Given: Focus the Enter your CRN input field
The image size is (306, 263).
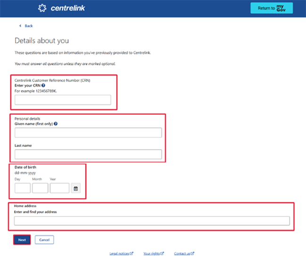Looking at the screenshot, I should pos(63,100).
